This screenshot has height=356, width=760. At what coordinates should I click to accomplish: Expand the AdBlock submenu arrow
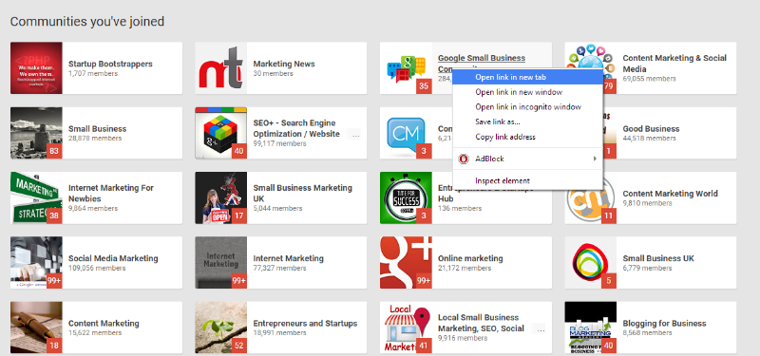click(x=595, y=159)
